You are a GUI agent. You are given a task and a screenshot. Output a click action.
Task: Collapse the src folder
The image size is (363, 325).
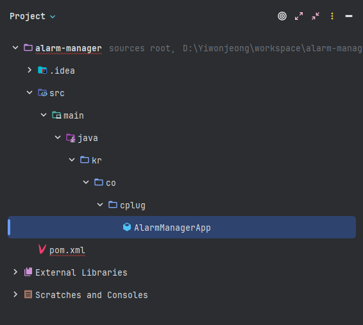tap(30, 92)
